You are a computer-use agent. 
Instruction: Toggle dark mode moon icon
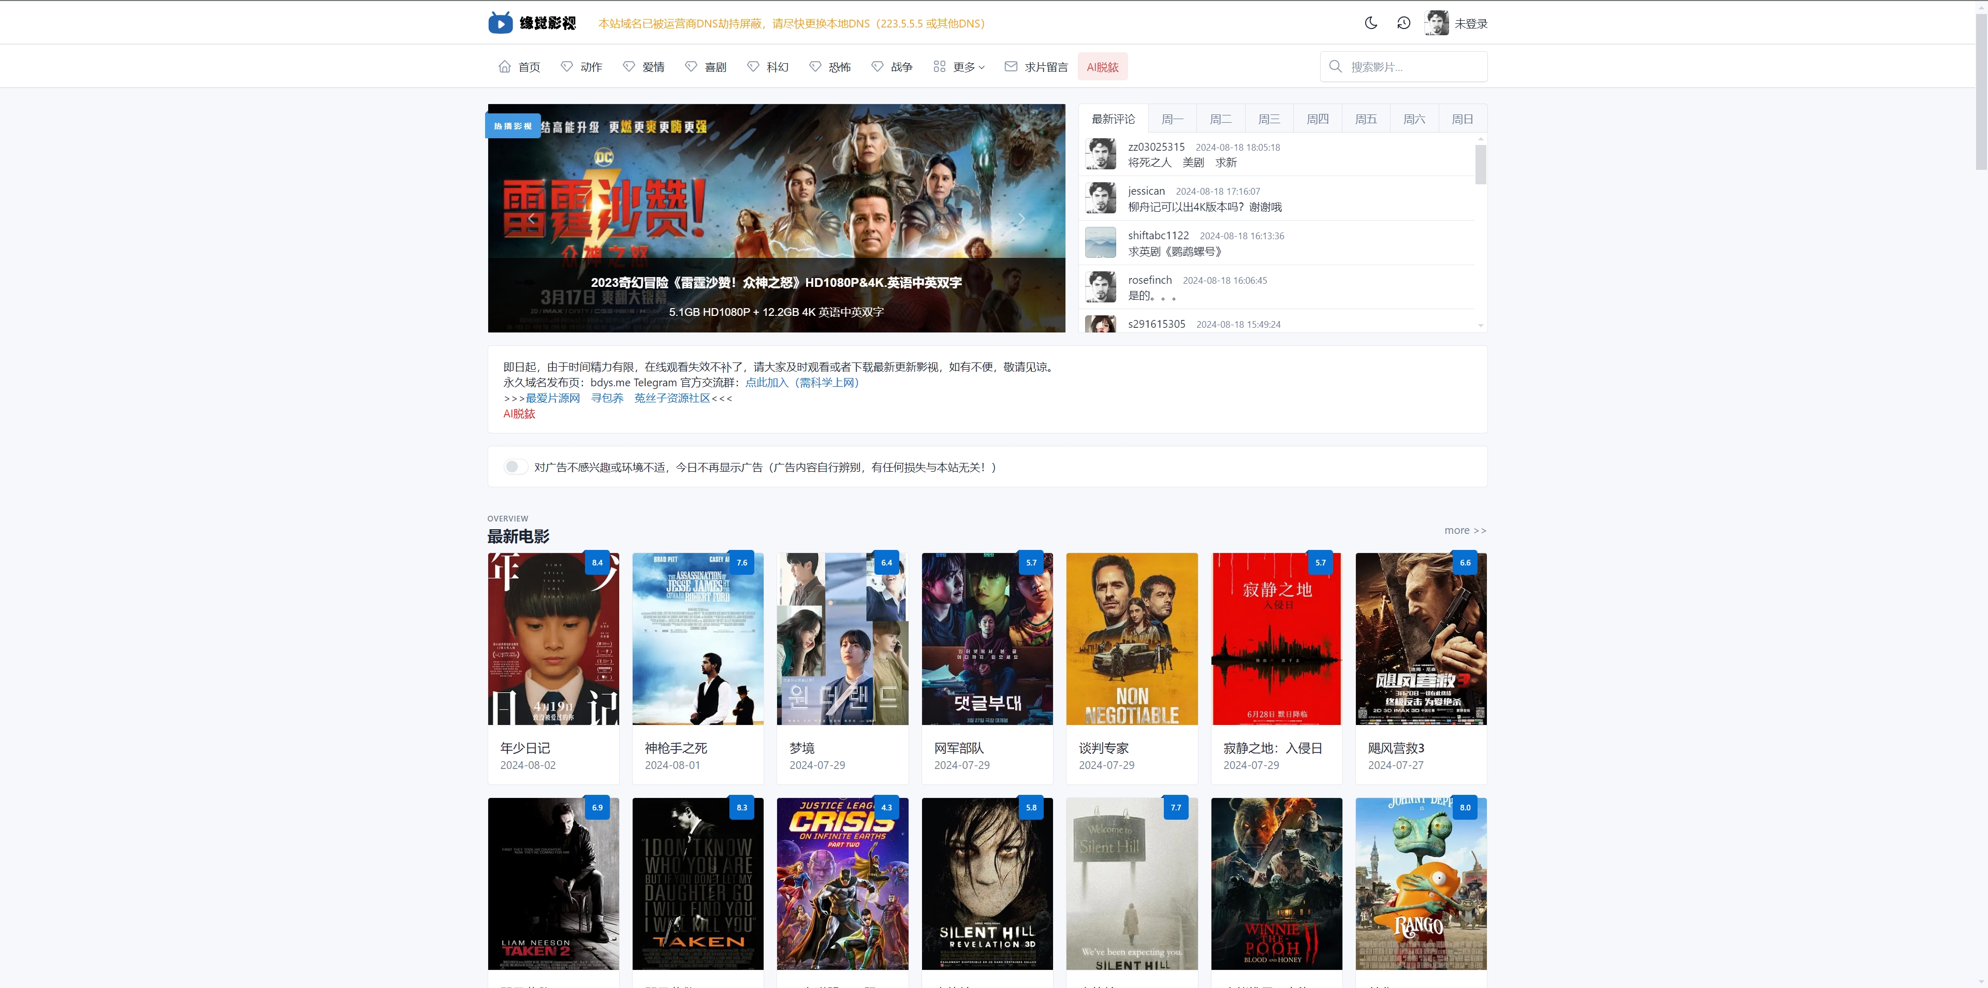tap(1370, 23)
